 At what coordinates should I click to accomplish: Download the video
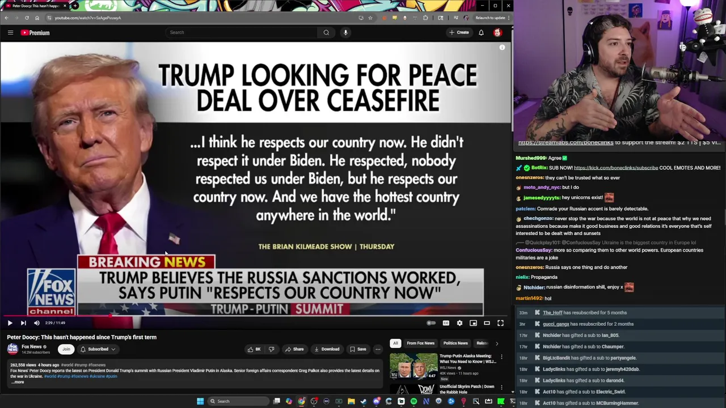click(327, 349)
